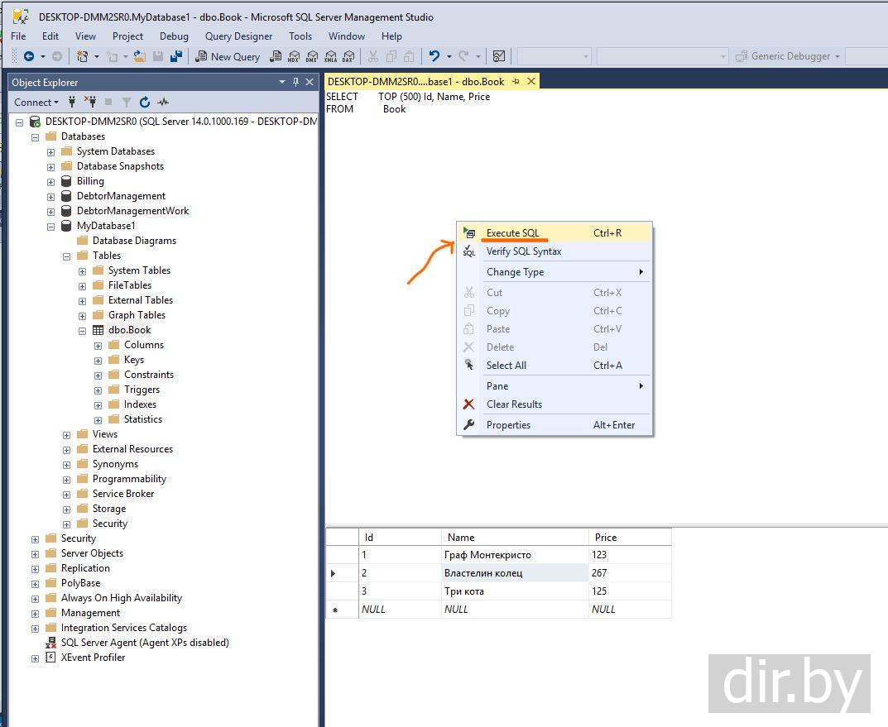The image size is (888, 727).
Task: Expand the Billing database node
Action: point(51,181)
